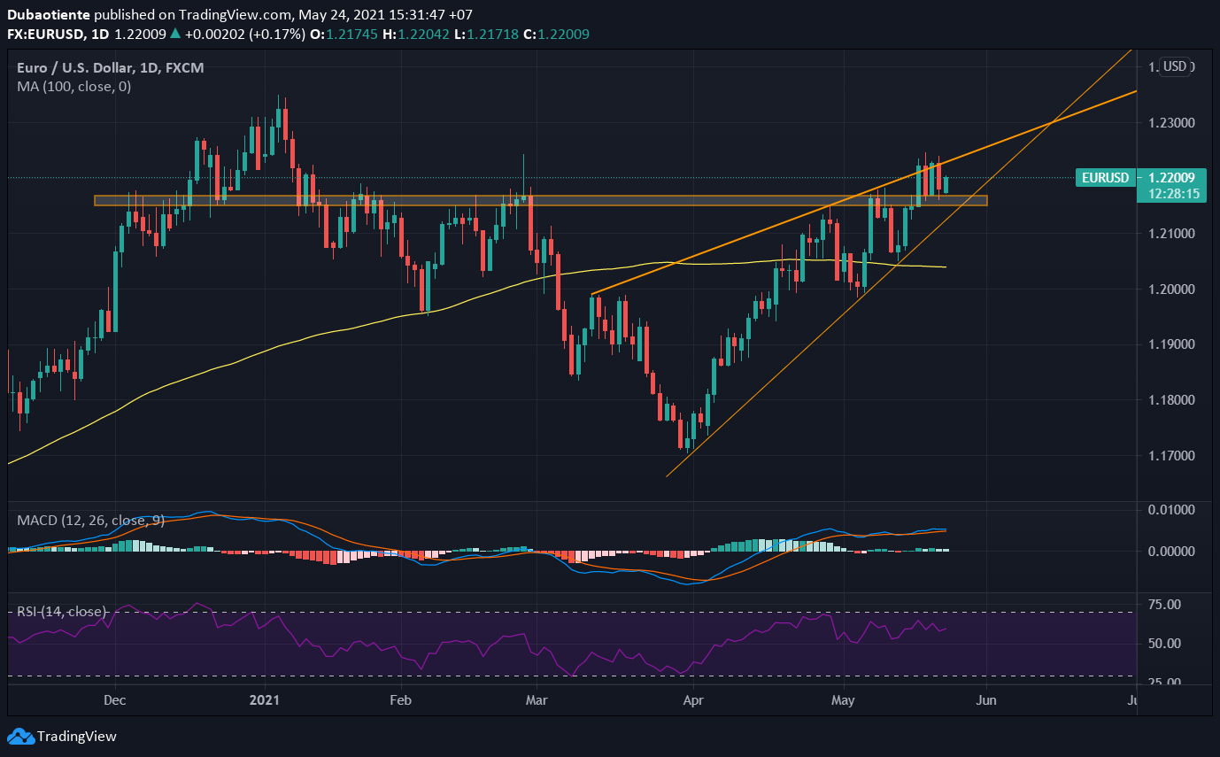1220x757 pixels.
Task: Click the 1.17000 price axis label
Action: tap(1171, 455)
